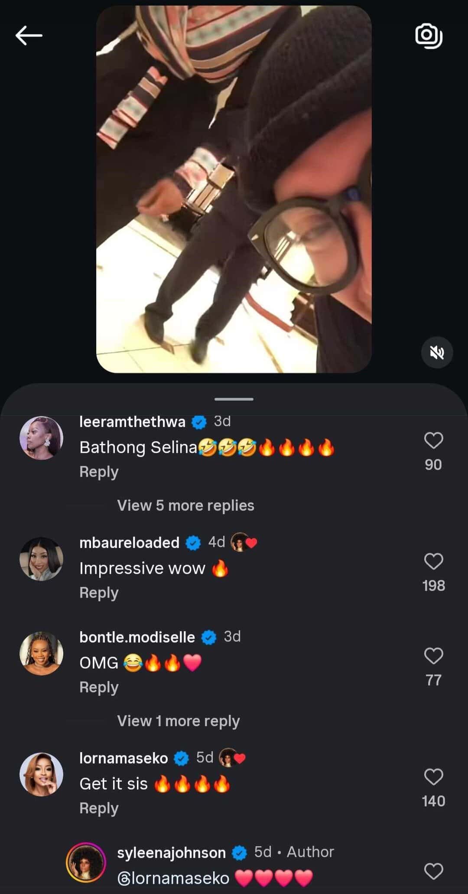Image resolution: width=468 pixels, height=894 pixels.
Task: Tap the back arrow icon
Action: (x=29, y=35)
